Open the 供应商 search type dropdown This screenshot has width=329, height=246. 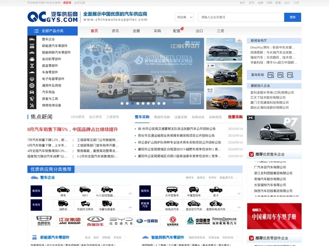point(185,17)
